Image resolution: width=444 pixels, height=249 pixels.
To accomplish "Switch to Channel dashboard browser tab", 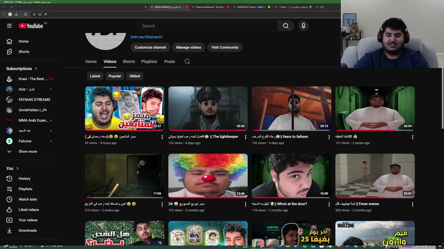I will (x=210, y=7).
